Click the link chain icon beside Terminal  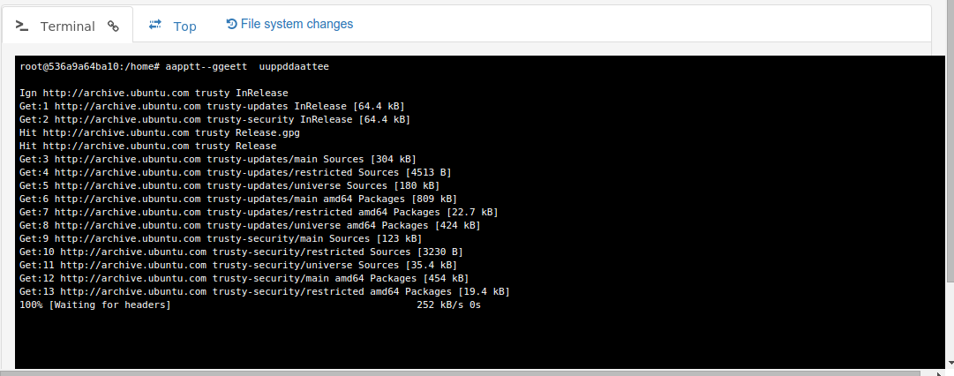(113, 26)
